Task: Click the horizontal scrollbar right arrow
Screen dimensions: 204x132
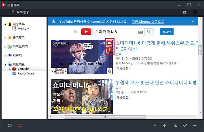Action: pyautogui.click(x=196, y=117)
